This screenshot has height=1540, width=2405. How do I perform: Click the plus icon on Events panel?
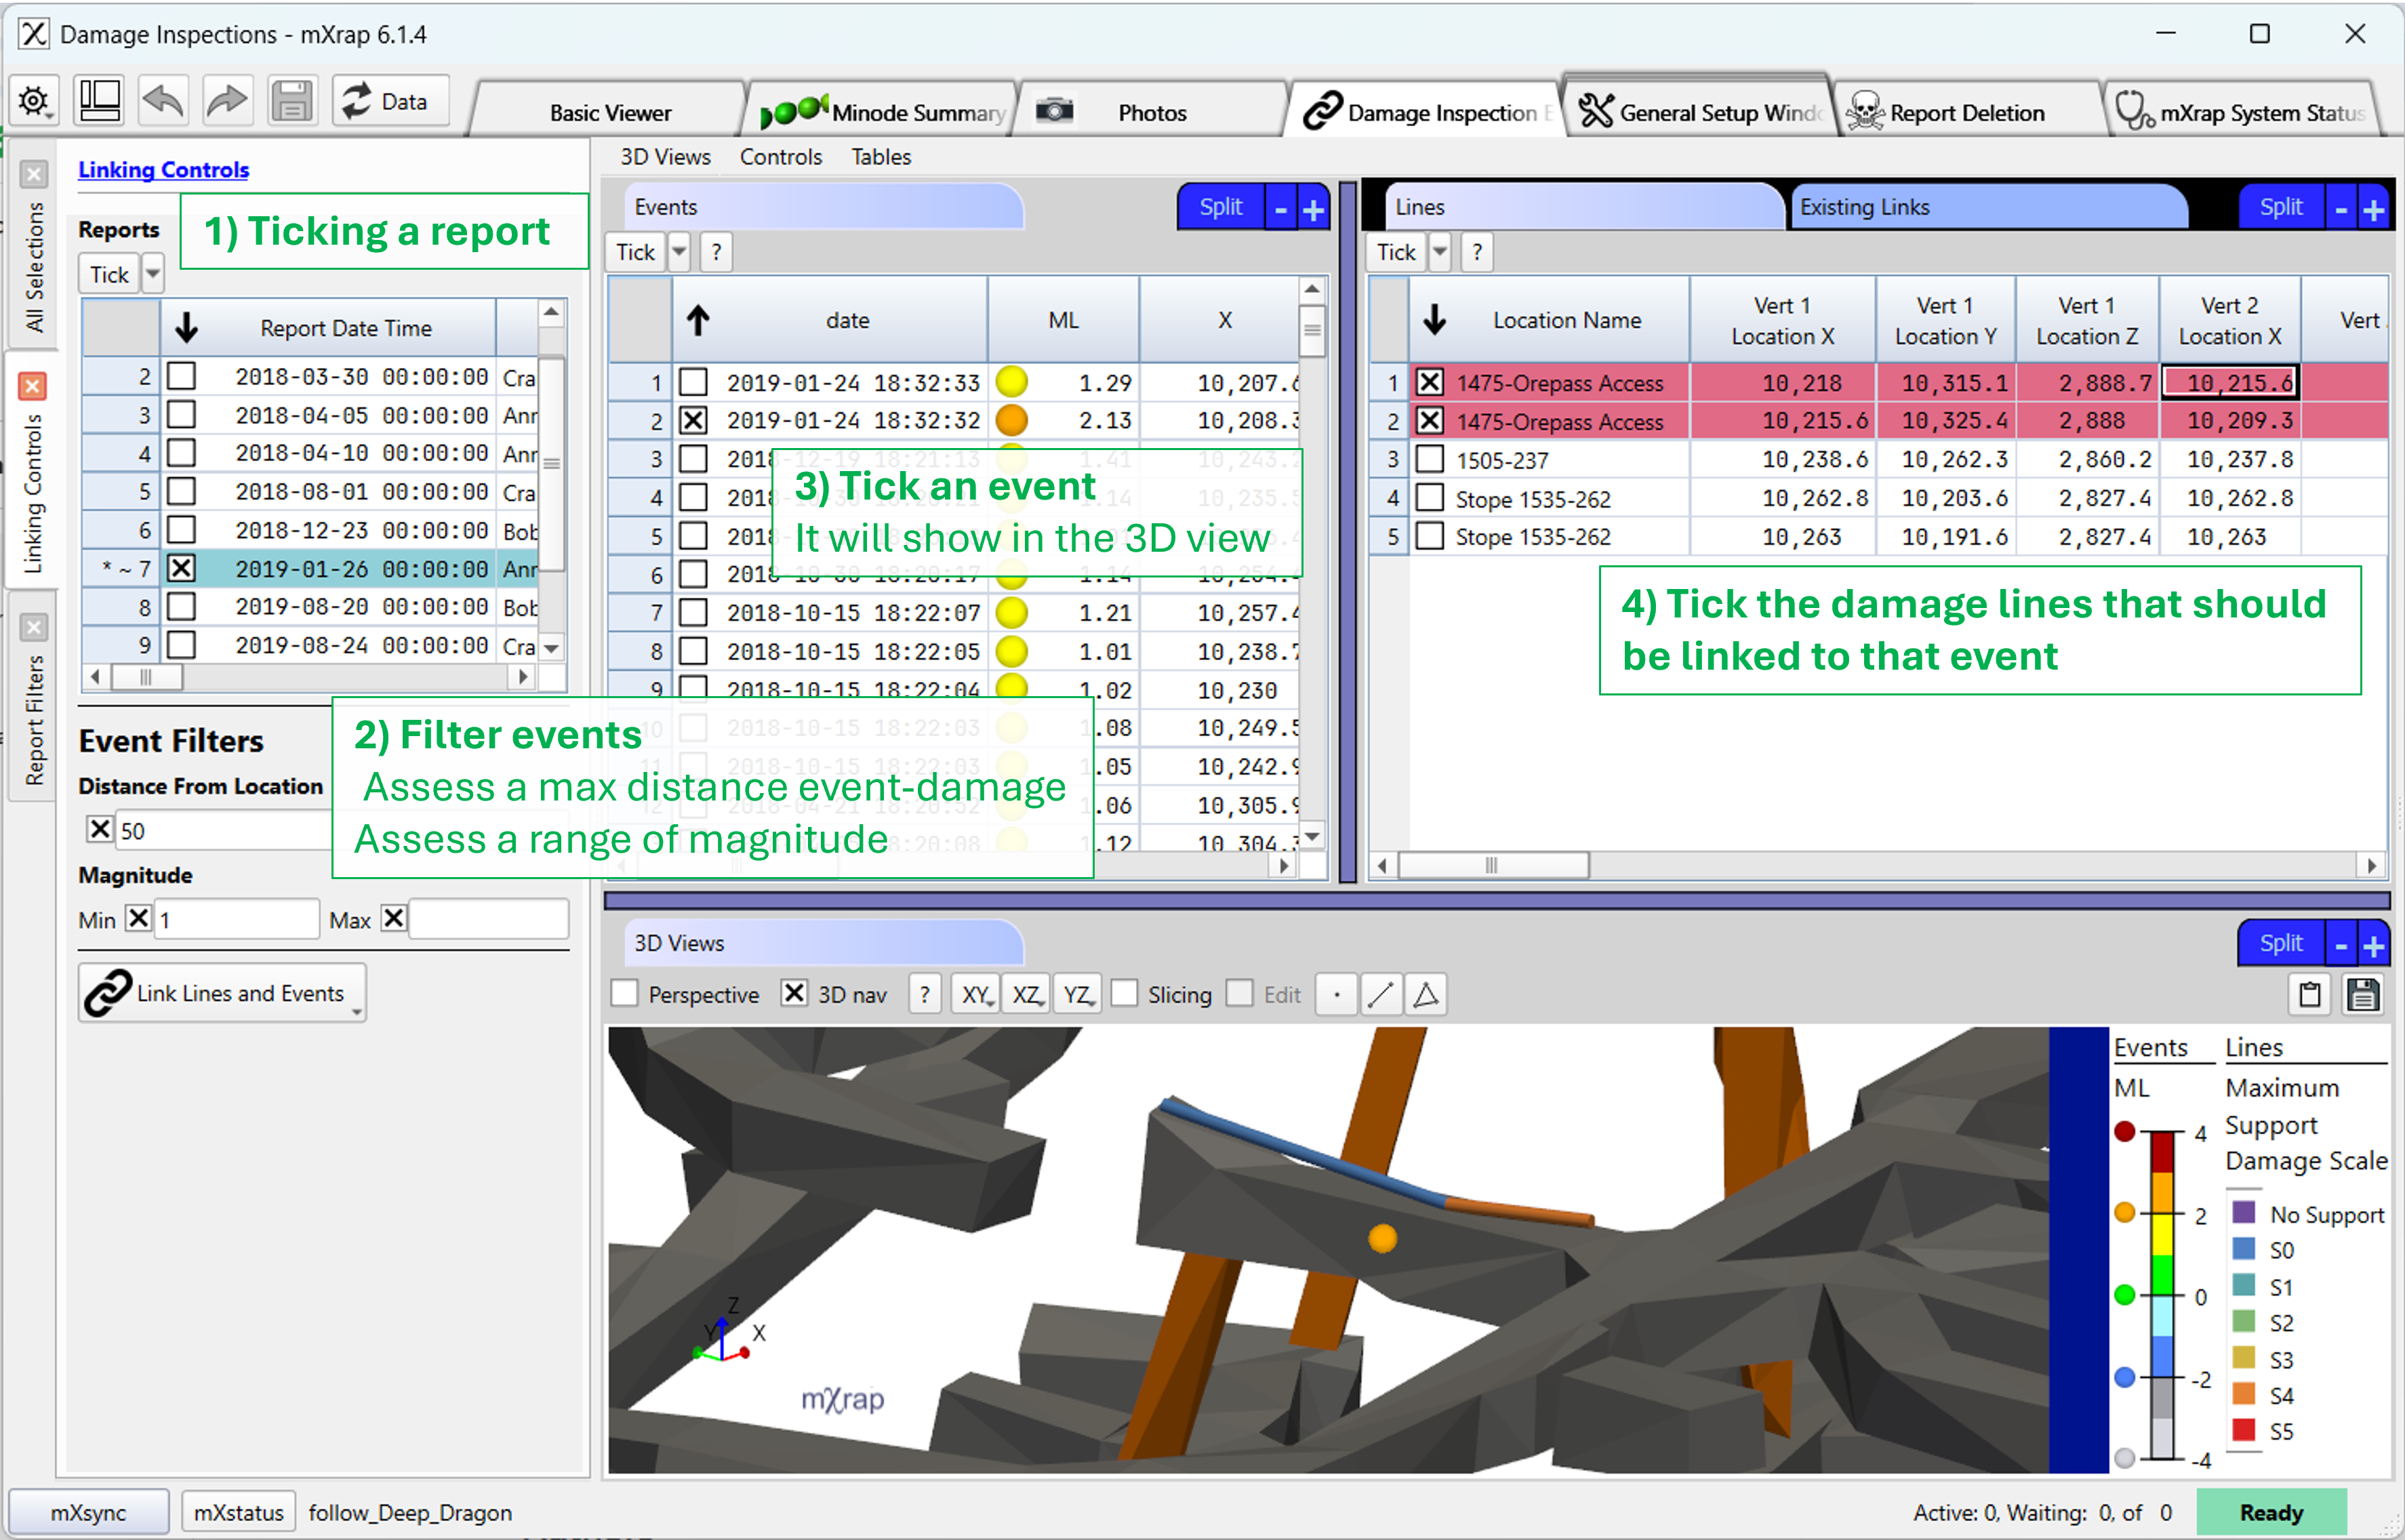tap(1313, 208)
